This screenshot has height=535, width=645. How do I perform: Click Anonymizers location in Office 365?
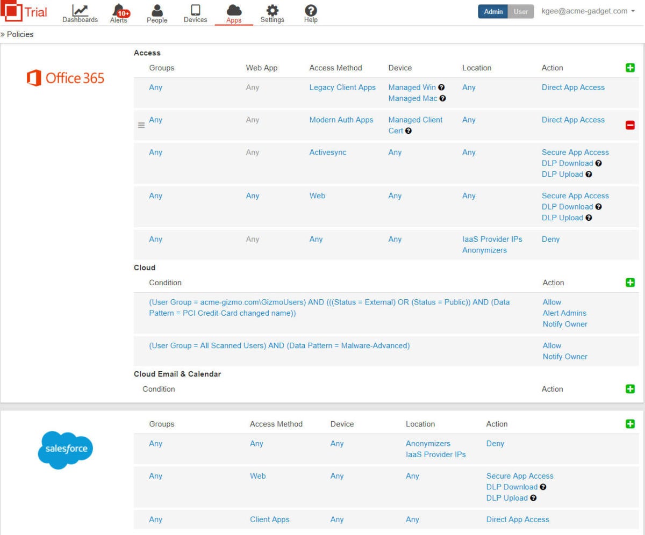pyautogui.click(x=484, y=250)
